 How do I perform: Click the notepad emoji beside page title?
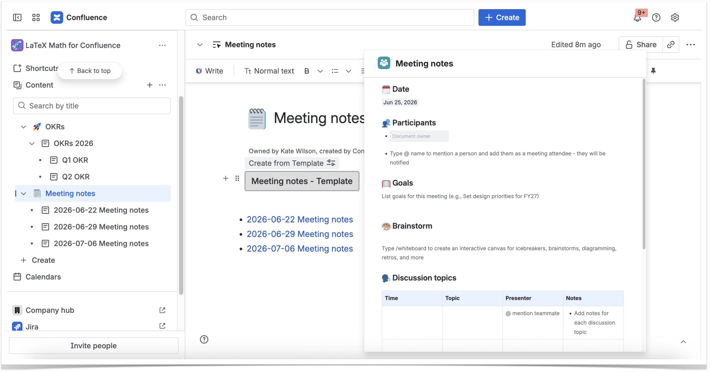[257, 119]
